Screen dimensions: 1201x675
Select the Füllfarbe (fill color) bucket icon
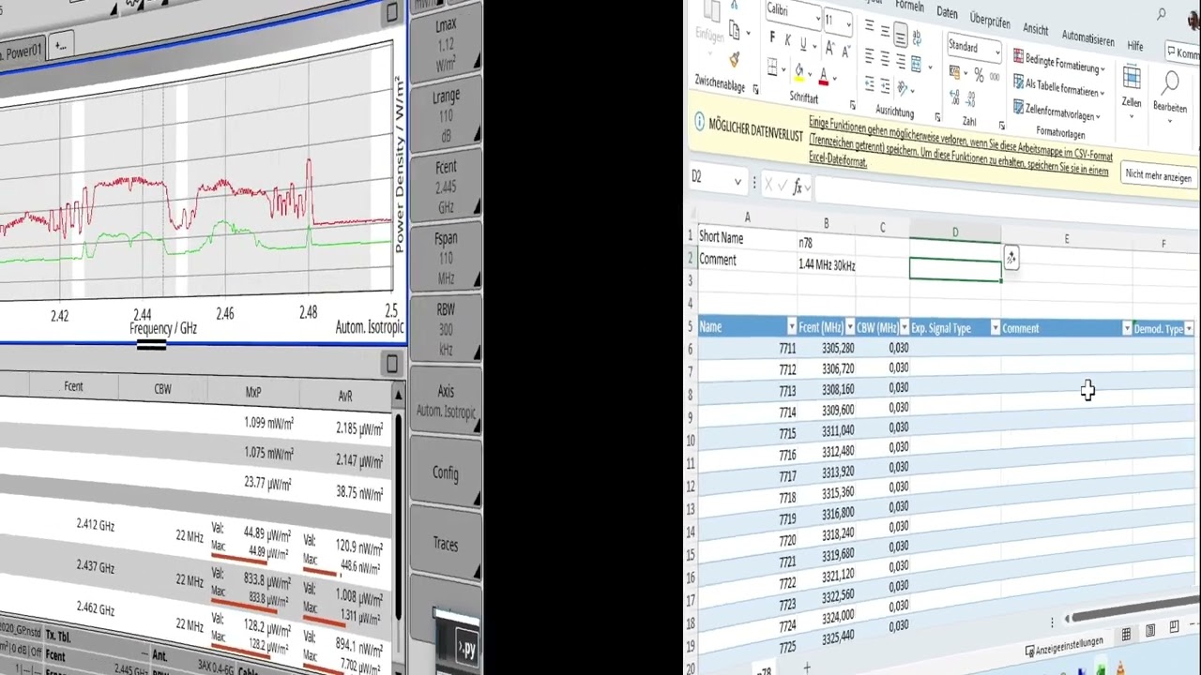pyautogui.click(x=799, y=71)
